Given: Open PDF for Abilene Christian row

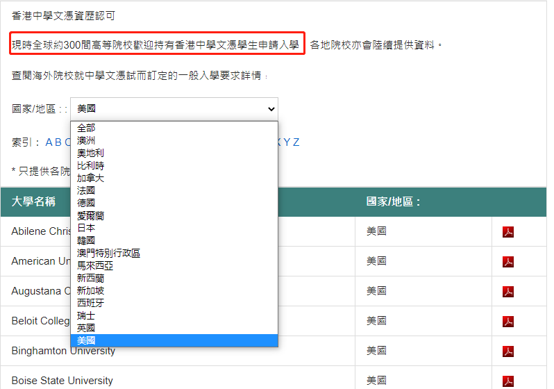Looking at the screenshot, I should (507, 232).
